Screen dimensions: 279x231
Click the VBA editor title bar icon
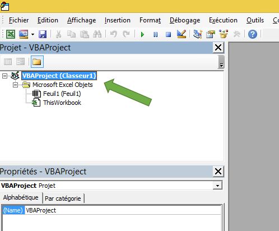click(4, 6)
